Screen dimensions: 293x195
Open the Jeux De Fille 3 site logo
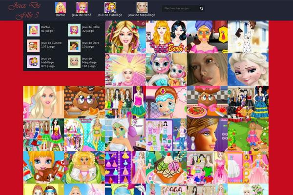[24, 10]
